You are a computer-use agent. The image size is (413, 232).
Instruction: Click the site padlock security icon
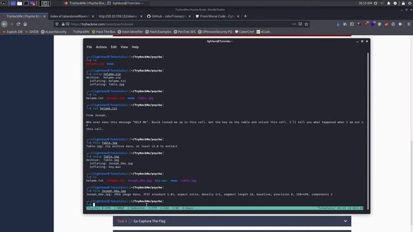[x=63, y=24]
